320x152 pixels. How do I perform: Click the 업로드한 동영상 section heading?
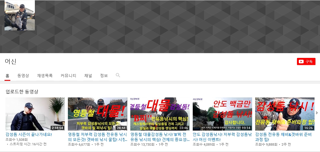pos(22,92)
